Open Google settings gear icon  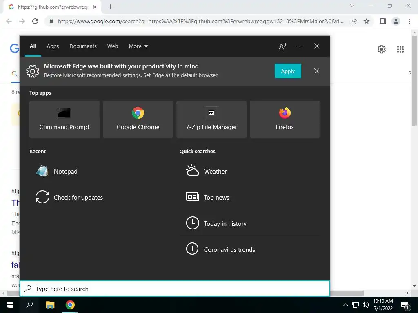click(382, 49)
